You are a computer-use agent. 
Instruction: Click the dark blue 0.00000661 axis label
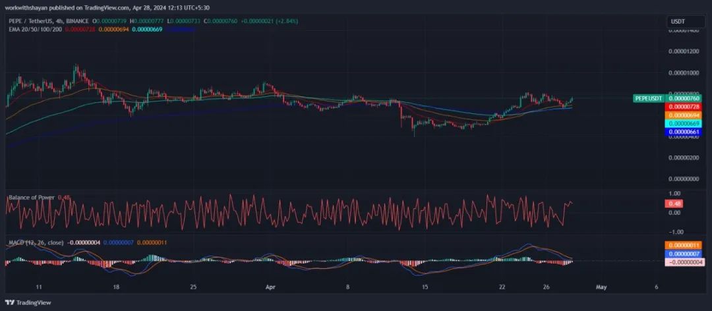[684, 132]
